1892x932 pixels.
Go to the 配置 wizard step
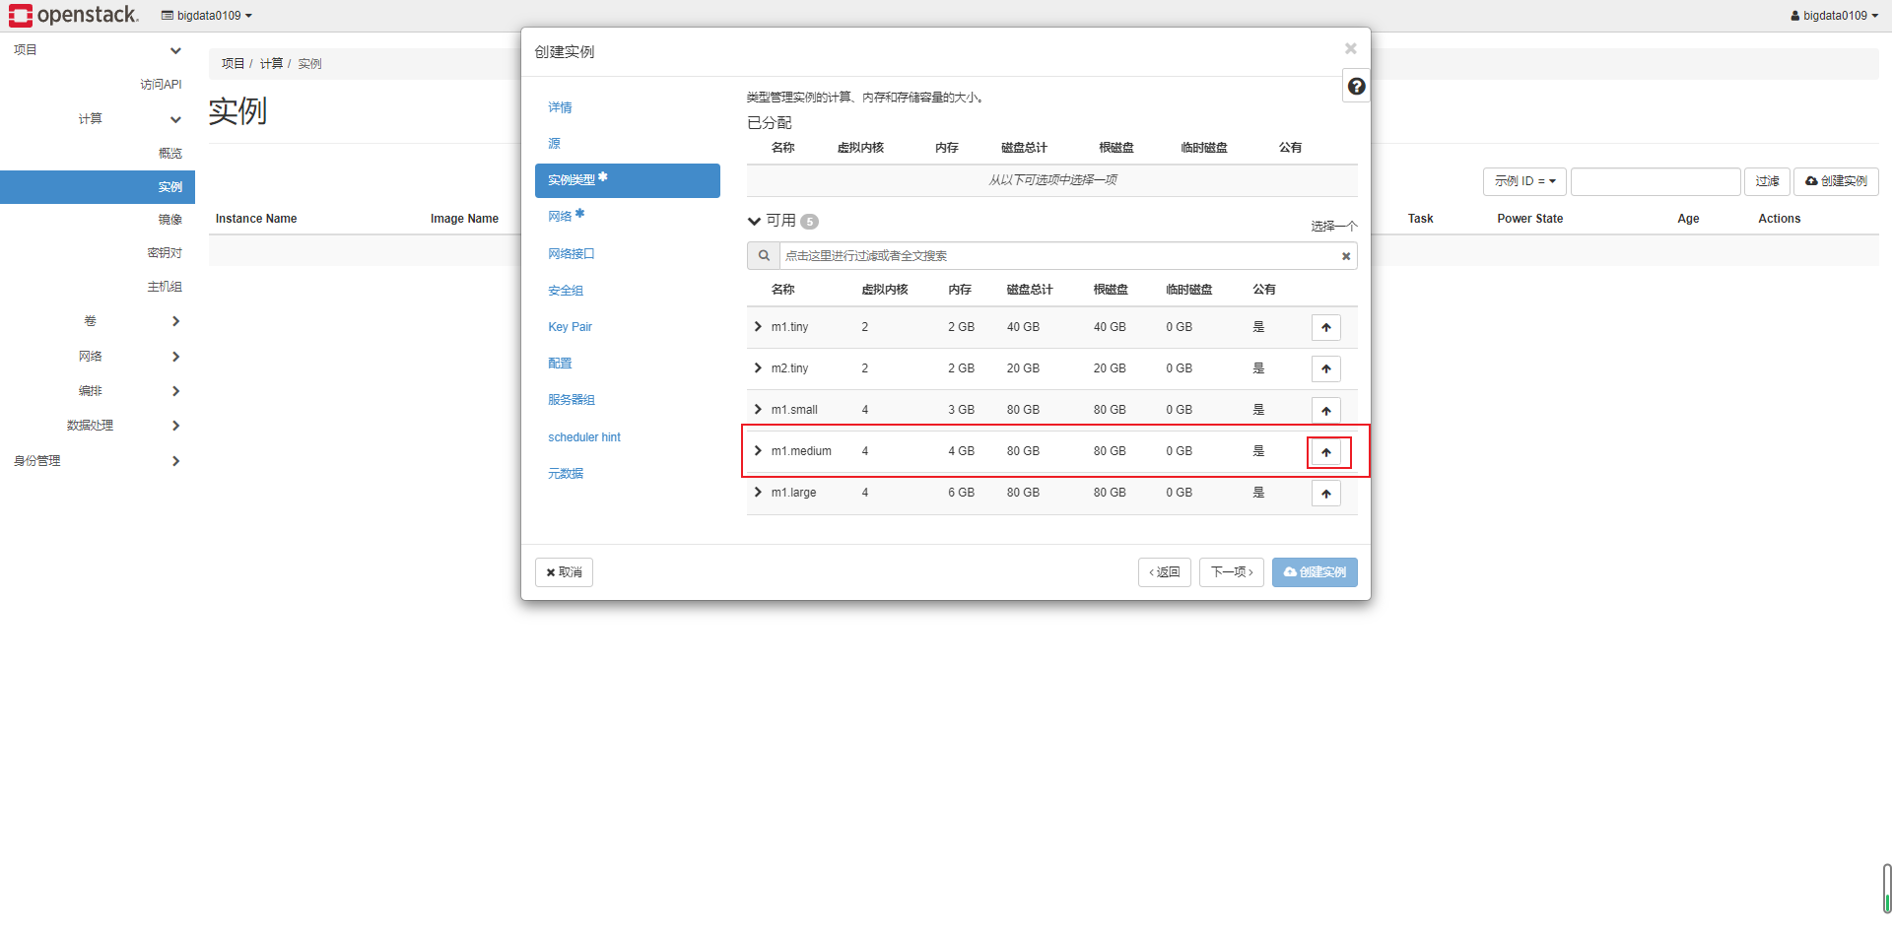click(560, 364)
